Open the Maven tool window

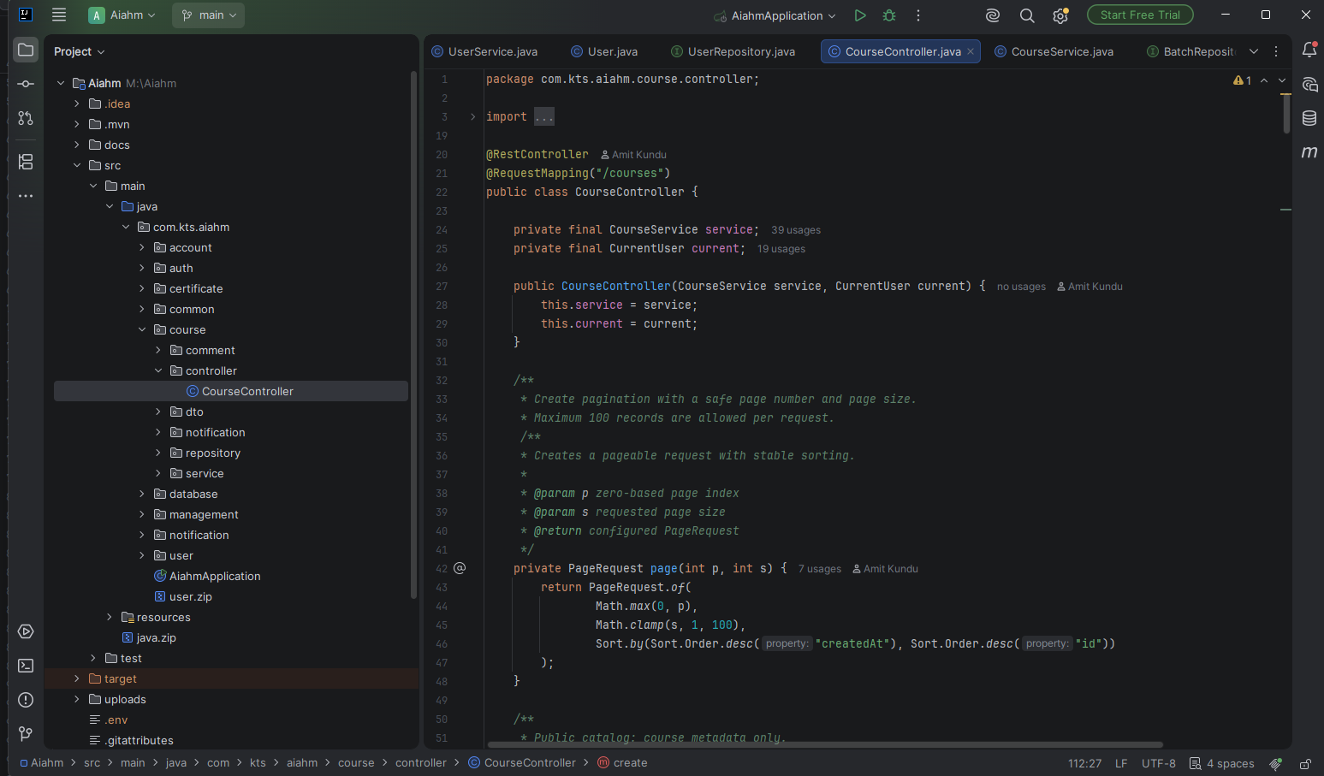[1309, 152]
